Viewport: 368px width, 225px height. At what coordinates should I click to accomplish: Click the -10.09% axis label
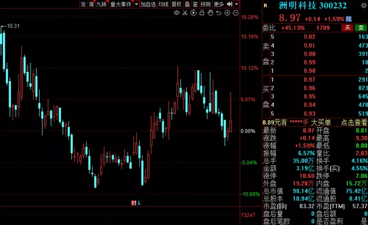click(x=250, y=195)
